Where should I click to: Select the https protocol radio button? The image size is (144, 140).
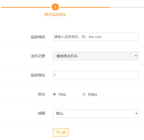pos(84,94)
